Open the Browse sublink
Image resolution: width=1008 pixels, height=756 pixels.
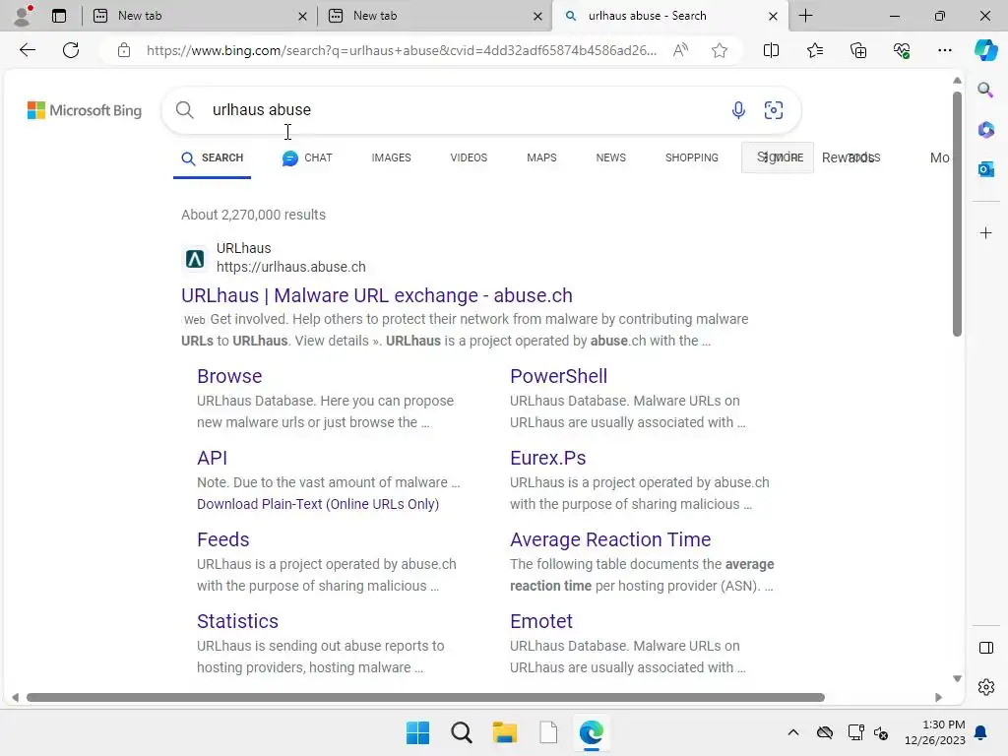(x=229, y=376)
